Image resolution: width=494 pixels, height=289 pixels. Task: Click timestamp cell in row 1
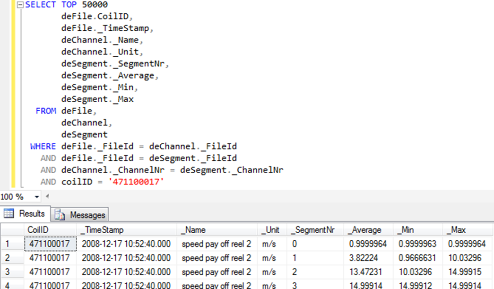pos(127,244)
